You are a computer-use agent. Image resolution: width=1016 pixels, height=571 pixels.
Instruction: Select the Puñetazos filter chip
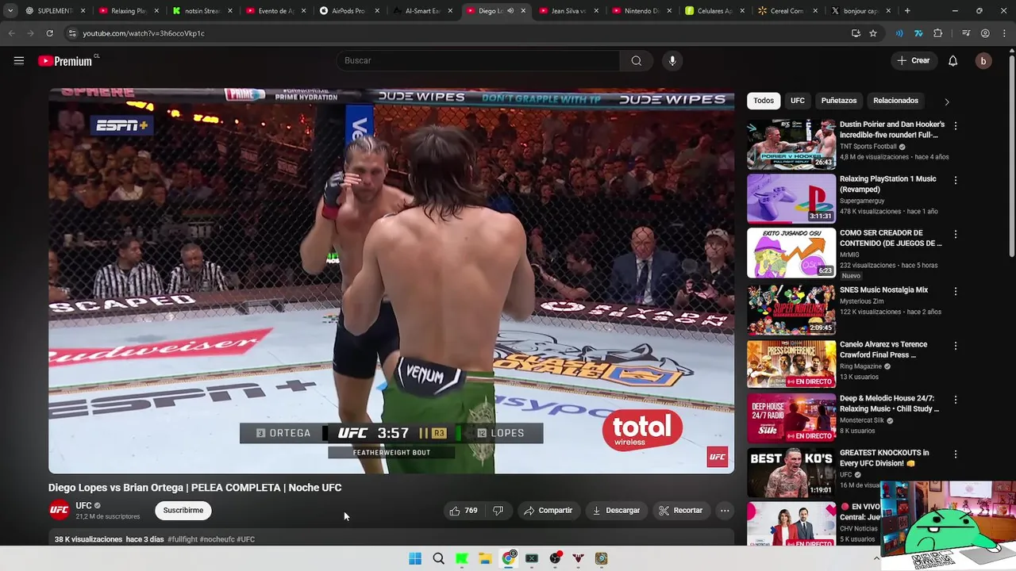point(839,101)
